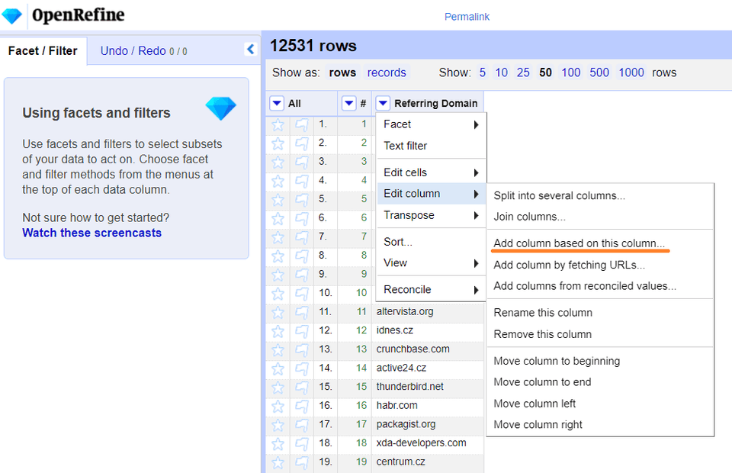Star row 1

(x=278, y=124)
